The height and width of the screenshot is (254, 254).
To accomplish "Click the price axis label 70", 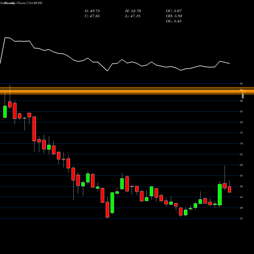I will [241, 144].
